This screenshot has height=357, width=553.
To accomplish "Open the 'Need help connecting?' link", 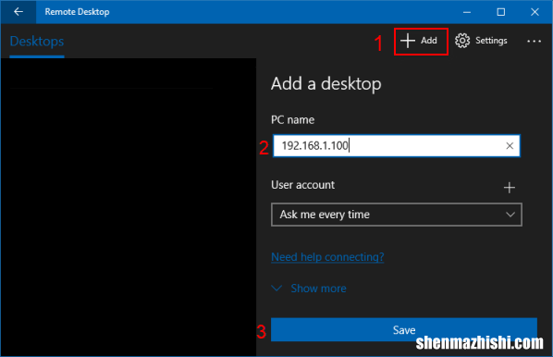I will point(327,257).
